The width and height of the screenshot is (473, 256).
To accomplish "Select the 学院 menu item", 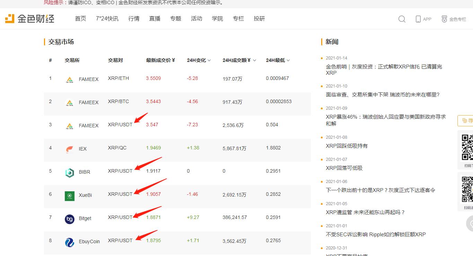I will 217,19.
